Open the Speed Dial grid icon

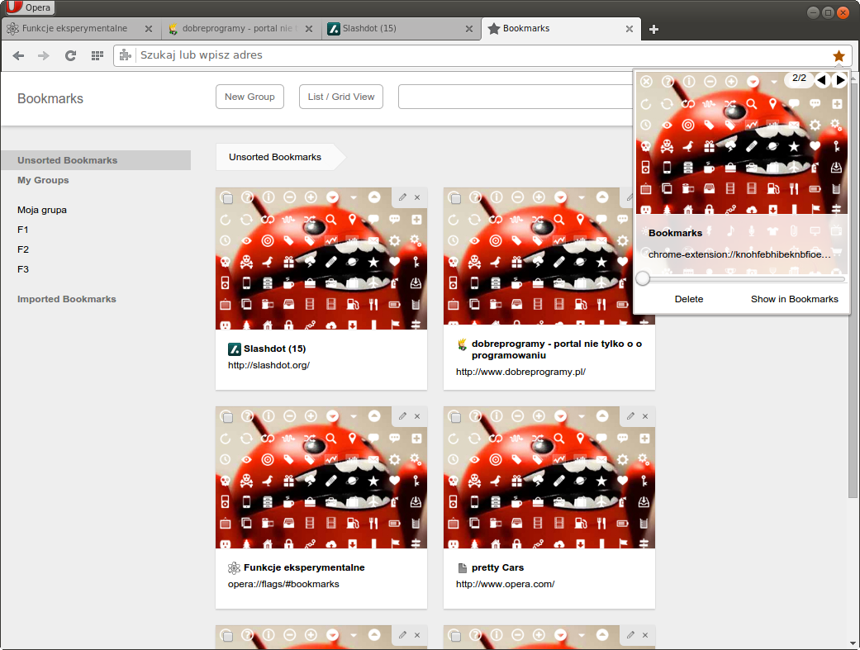pos(97,55)
